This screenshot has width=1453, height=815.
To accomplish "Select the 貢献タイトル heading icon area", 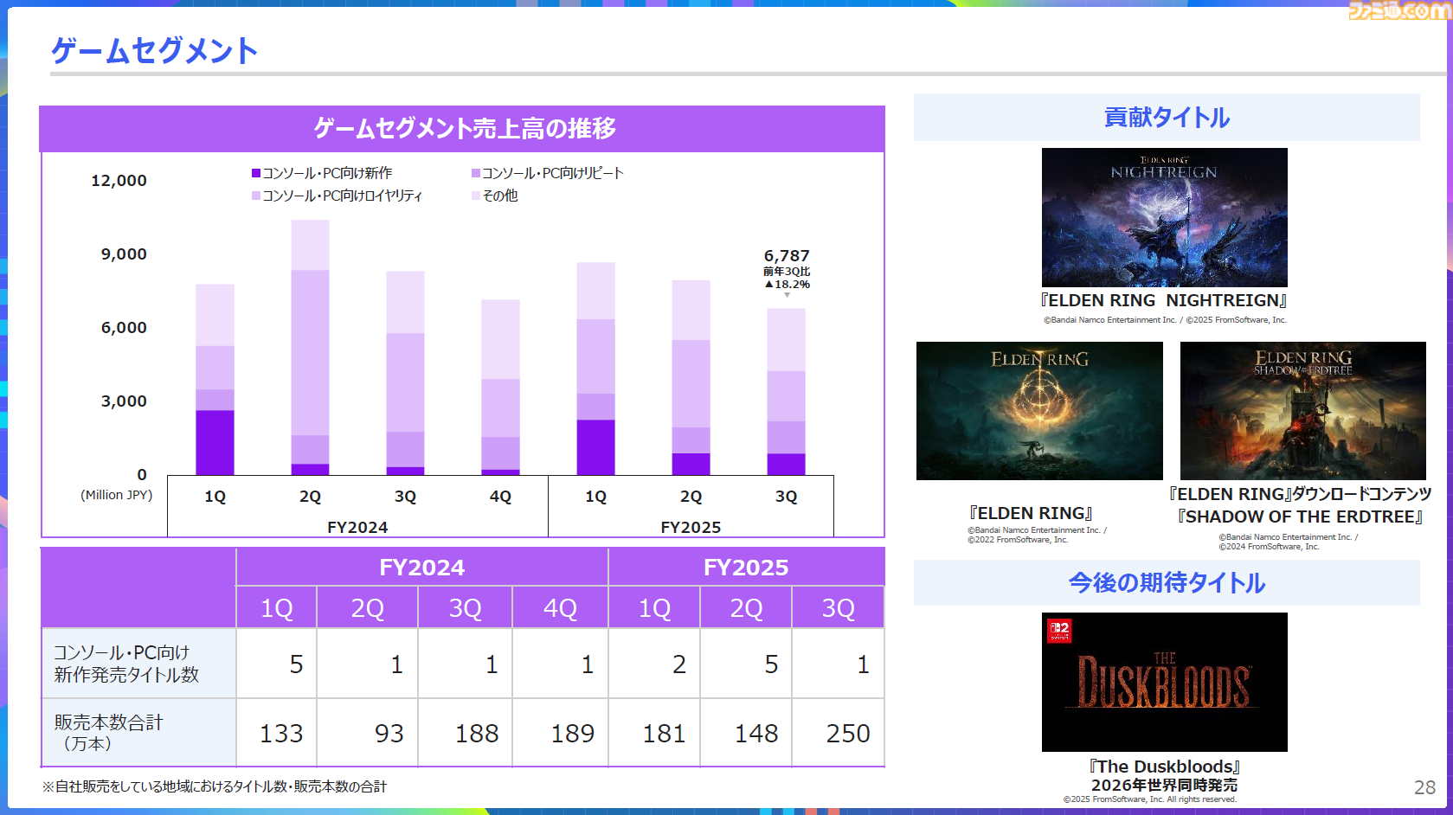I will (x=1165, y=118).
